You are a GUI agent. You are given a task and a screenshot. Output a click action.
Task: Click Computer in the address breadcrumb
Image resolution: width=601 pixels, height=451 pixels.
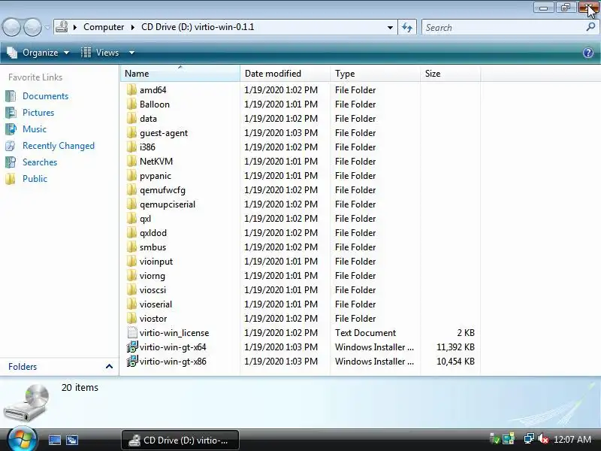point(104,27)
